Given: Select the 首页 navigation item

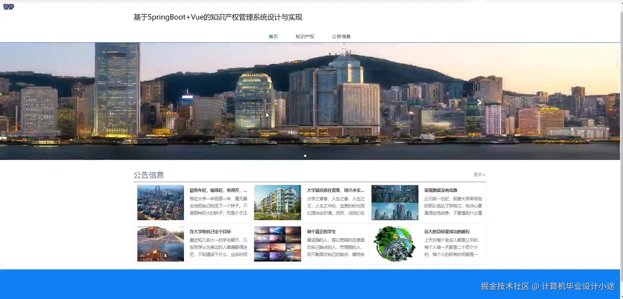Looking at the screenshot, I should pyautogui.click(x=273, y=36).
